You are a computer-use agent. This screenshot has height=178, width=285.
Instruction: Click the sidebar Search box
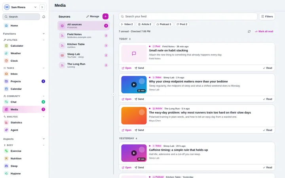21,17
